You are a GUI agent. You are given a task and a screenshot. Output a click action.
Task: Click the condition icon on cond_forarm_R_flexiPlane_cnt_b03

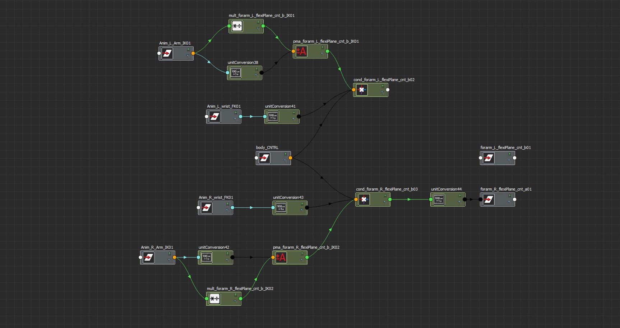coord(364,200)
